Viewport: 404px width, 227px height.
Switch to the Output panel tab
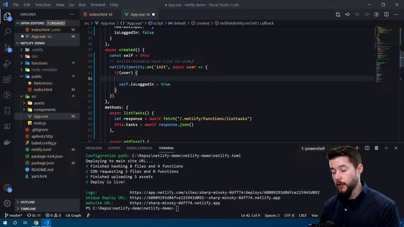click(114, 148)
